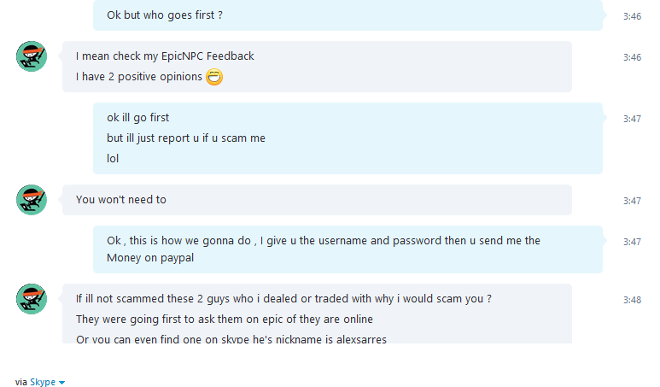The height and width of the screenshot is (387, 660).
Task: Click the avatar beside the "scammed these 2 guys" message
Action: 32,299
